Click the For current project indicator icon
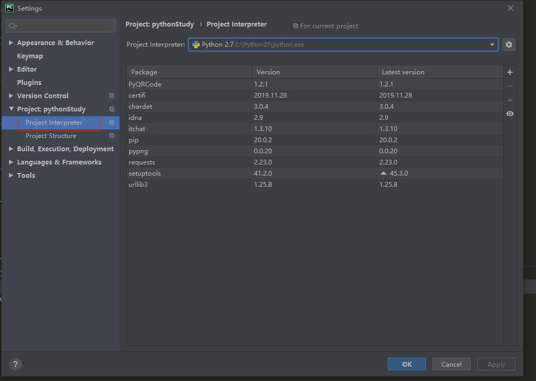This screenshot has height=381, width=536. pos(295,26)
